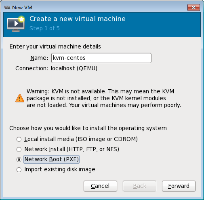This screenshot has width=204, height=200.
Task: Click the 'Choose how you would like to install' label
Action: pos(88,128)
